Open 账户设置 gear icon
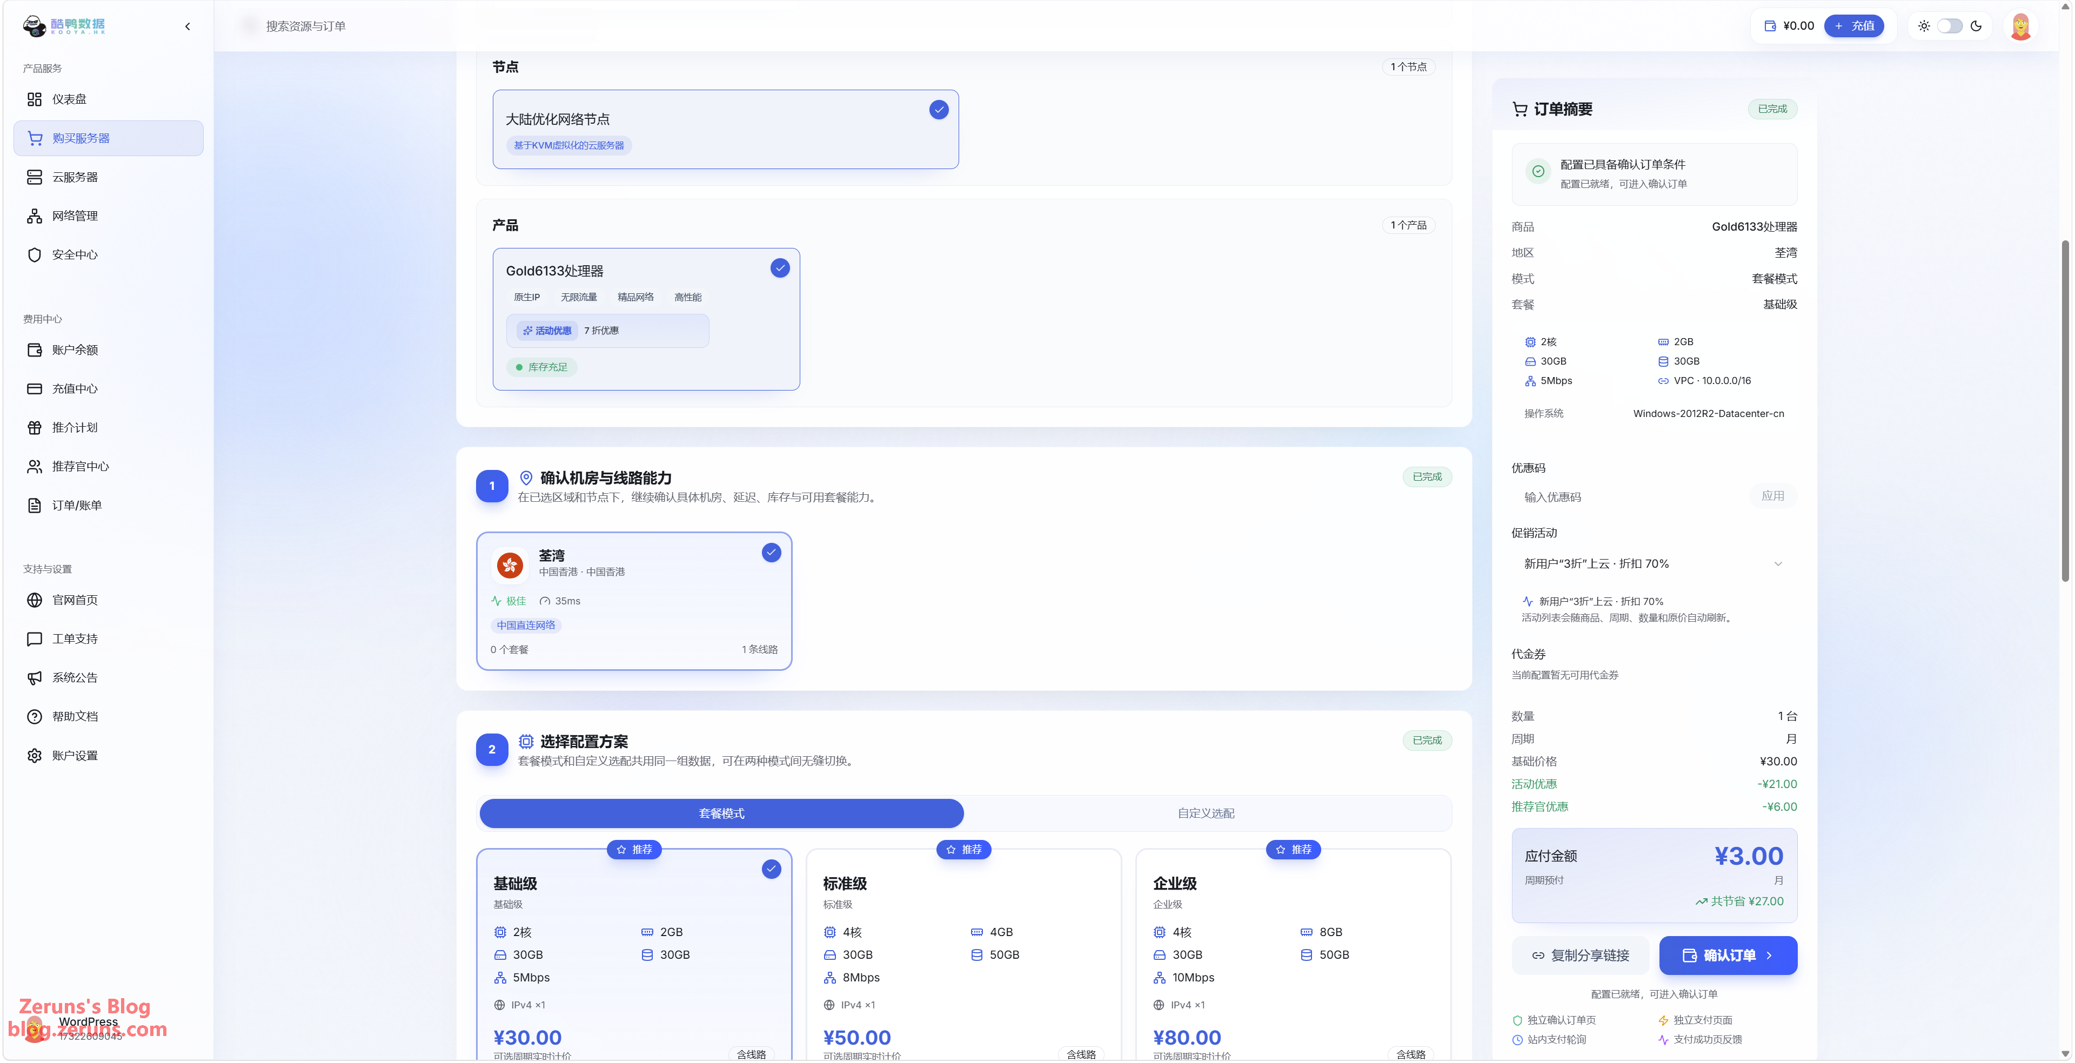 34,755
